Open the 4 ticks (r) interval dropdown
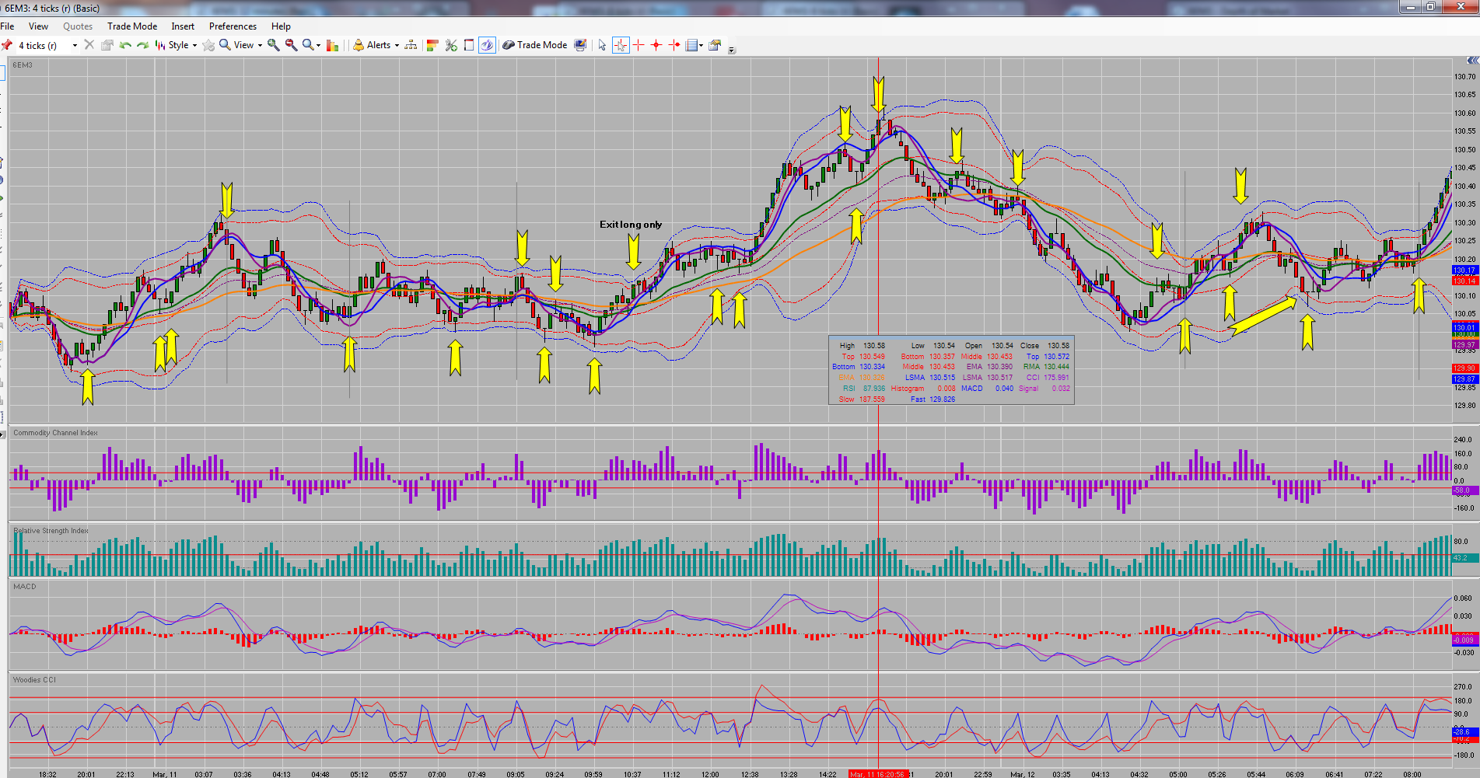Viewport: 1480px width, 778px height. click(x=75, y=45)
